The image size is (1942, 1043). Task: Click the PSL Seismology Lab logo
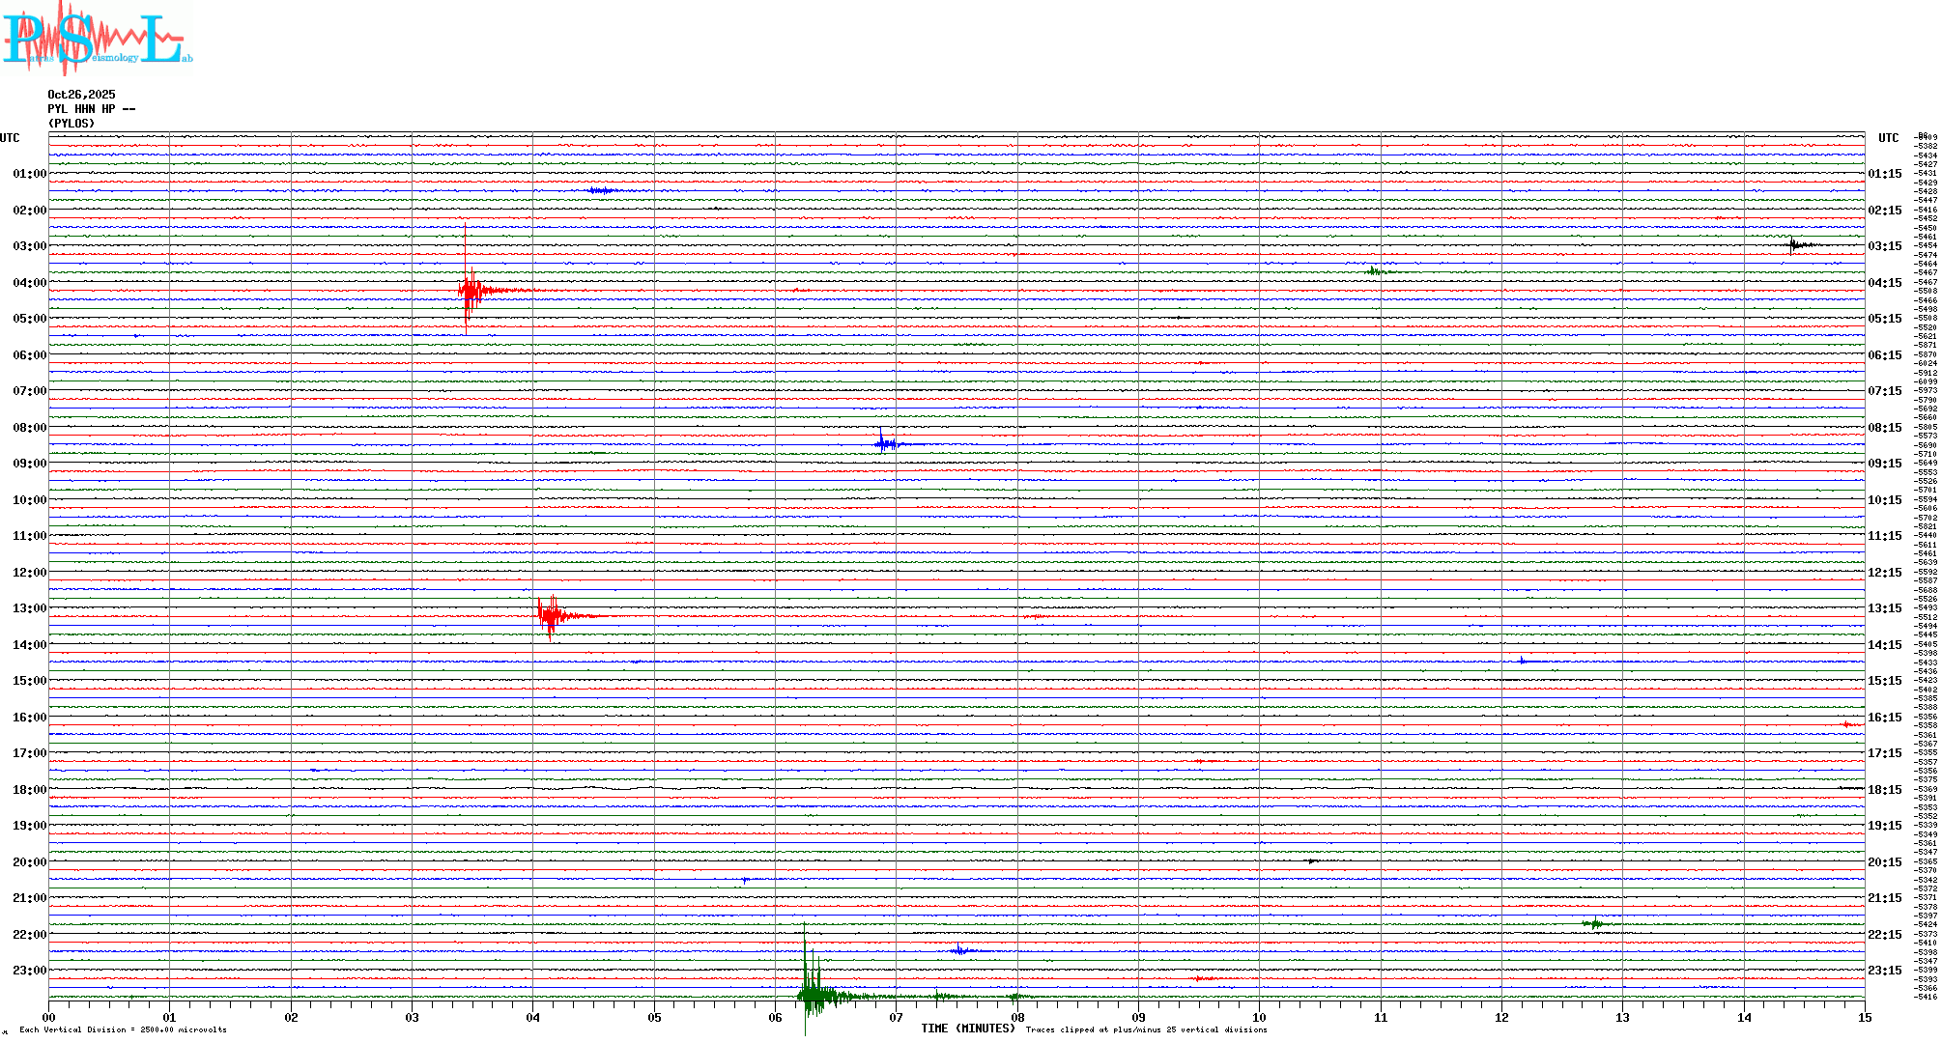[x=97, y=39]
